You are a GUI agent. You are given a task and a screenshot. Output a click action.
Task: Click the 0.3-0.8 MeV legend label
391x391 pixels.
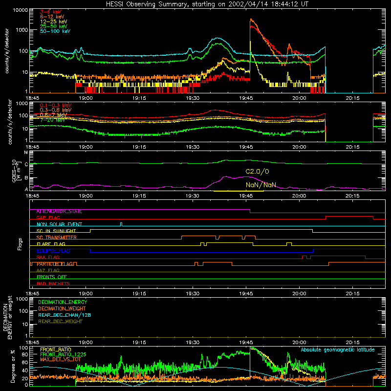point(56,110)
